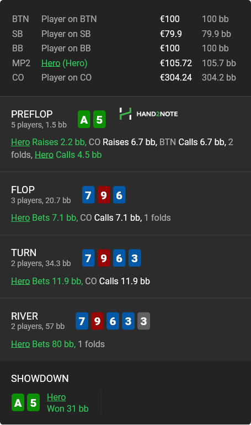
Task: Click Hero link in preflop raise action
Action: pyautogui.click(x=20, y=142)
